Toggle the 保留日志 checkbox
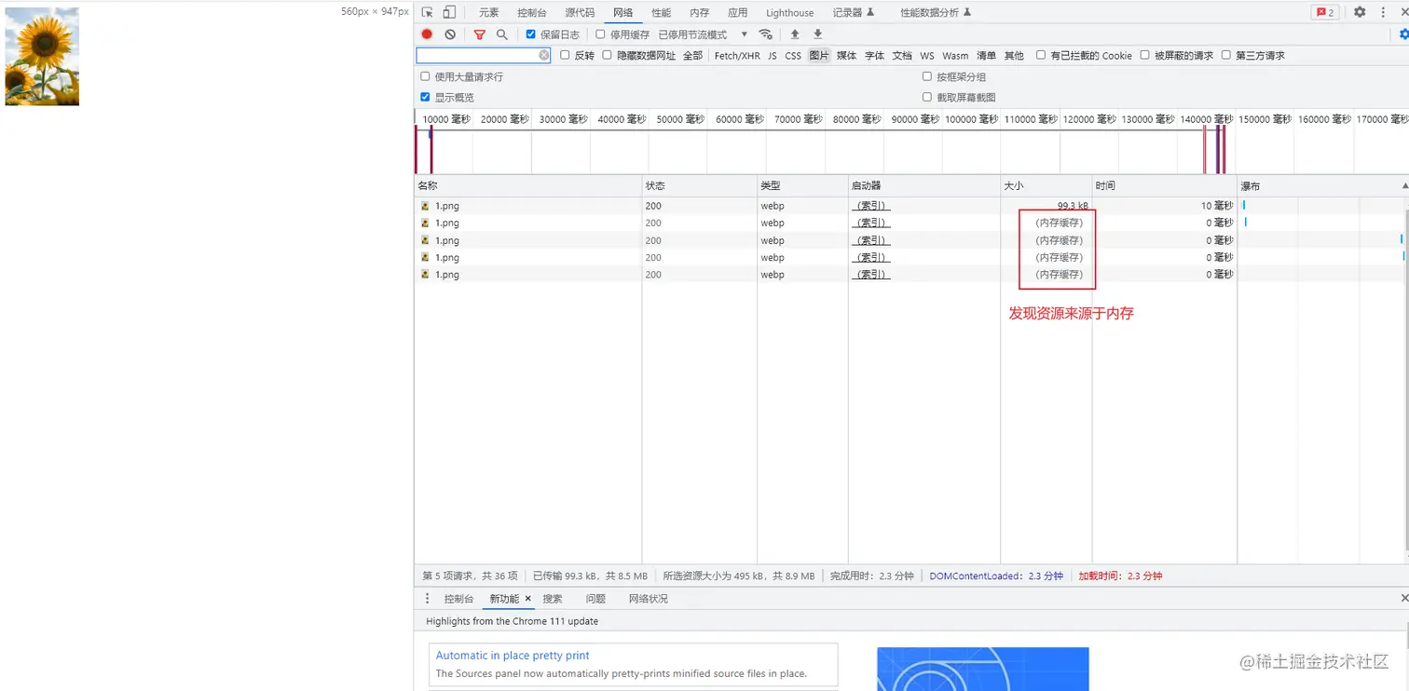The width and height of the screenshot is (1409, 691). (531, 34)
